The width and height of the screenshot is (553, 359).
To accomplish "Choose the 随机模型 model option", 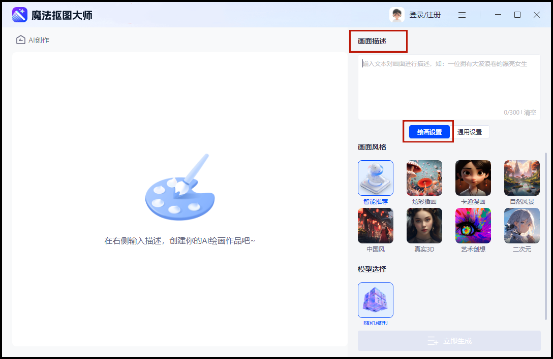I will point(375,300).
